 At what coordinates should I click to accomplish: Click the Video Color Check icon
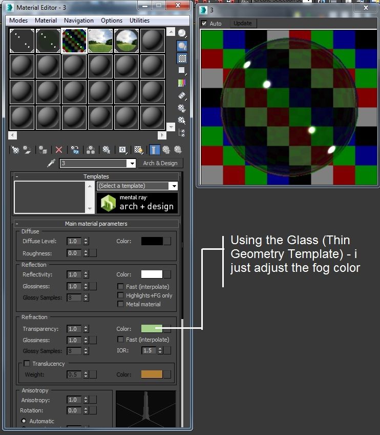click(182, 83)
